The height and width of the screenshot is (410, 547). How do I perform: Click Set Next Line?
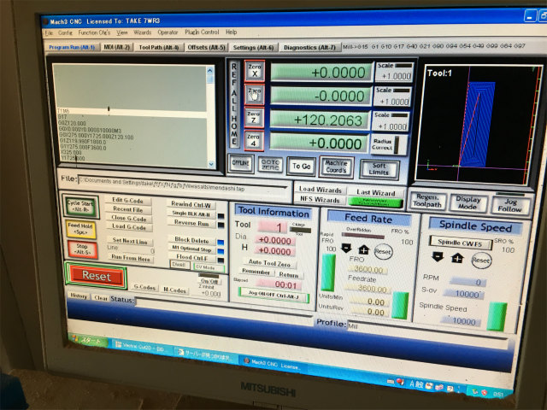click(x=130, y=241)
